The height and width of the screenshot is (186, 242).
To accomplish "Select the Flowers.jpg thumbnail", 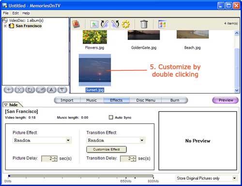I will (x=95, y=37).
